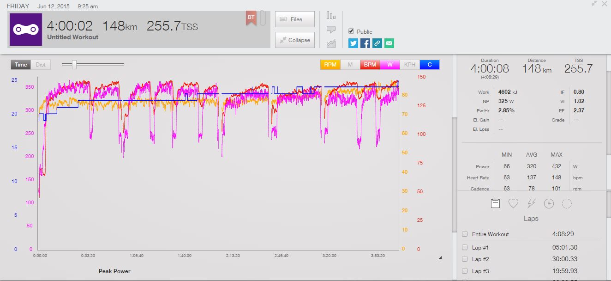The image size is (611, 281).
Task: Open the Files button
Action: [294, 19]
